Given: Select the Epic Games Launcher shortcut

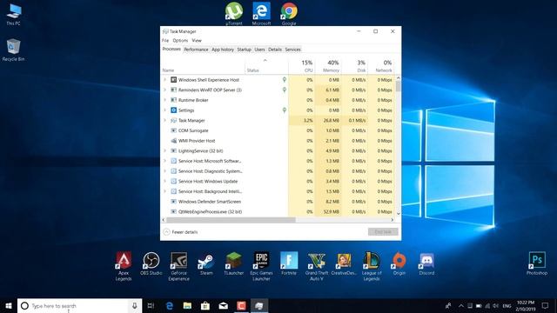Looking at the screenshot, I should [x=261, y=266].
